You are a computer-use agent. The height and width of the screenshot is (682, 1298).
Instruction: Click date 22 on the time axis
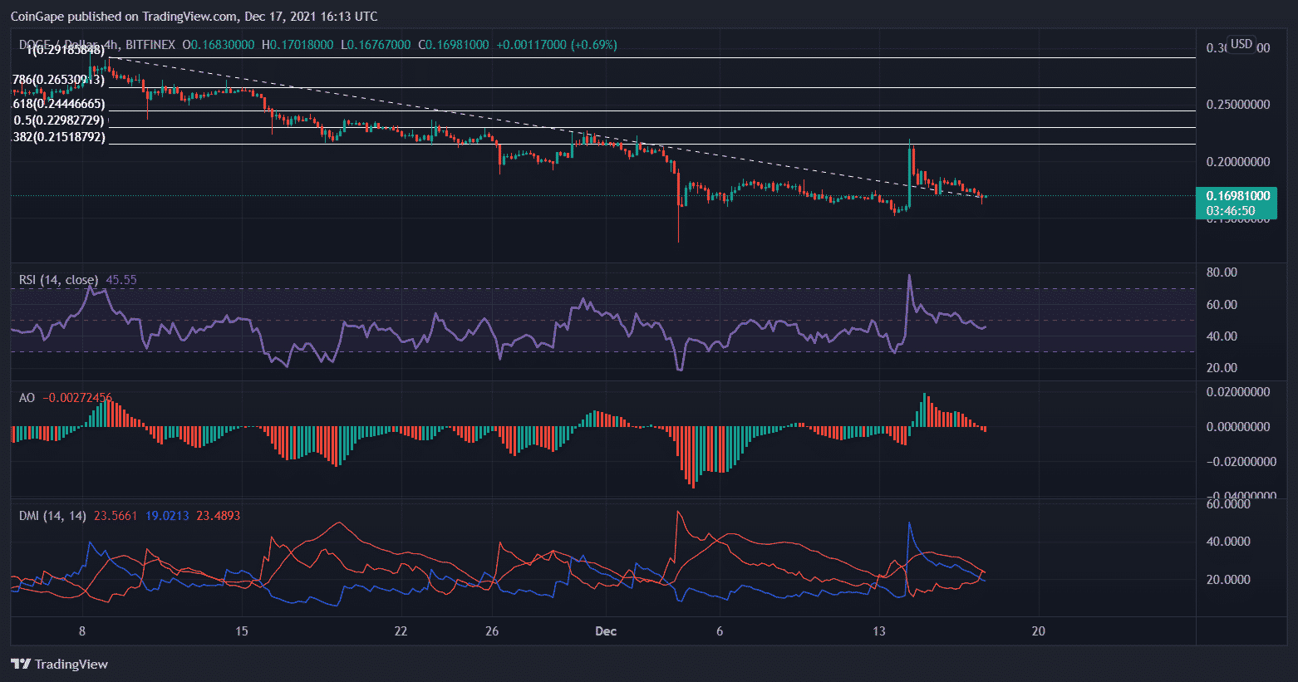point(401,631)
